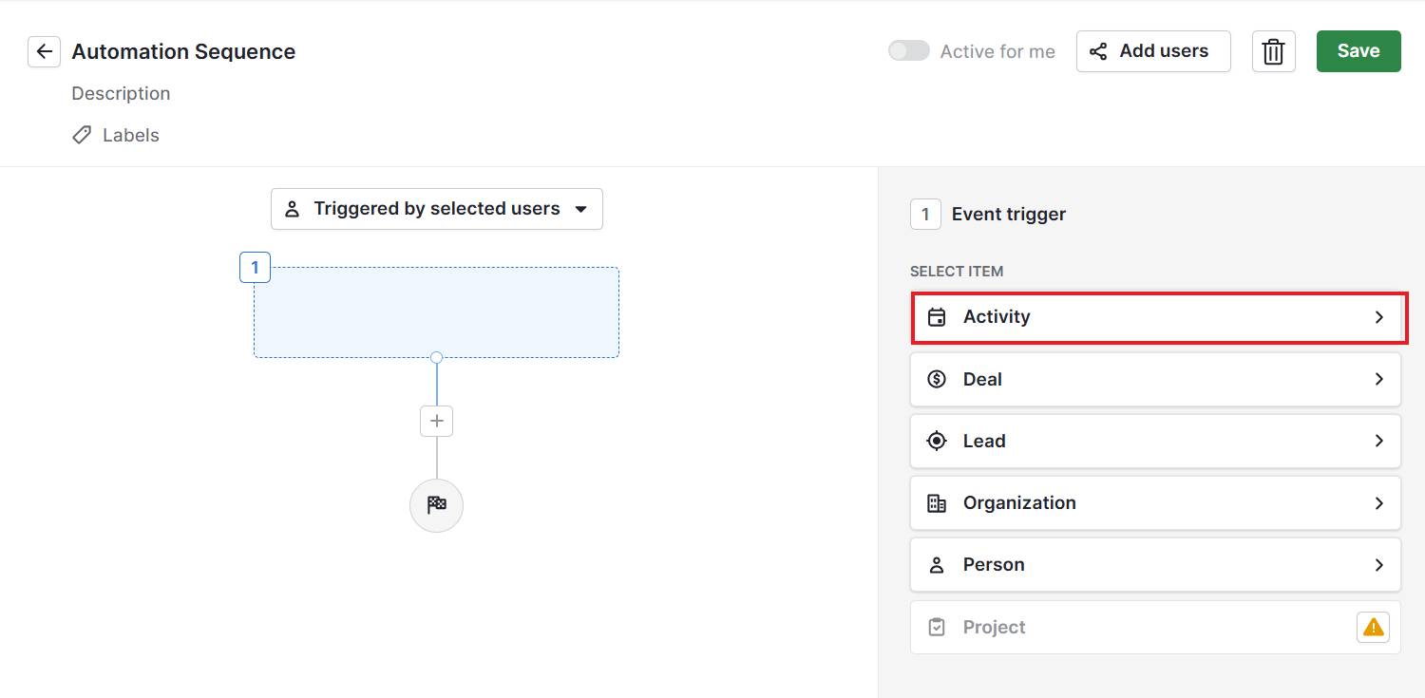The image size is (1425, 698).
Task: Click the back arrow to exit
Action: coord(44,51)
